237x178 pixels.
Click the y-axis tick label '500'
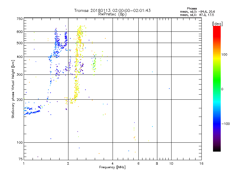pos(20,43)
